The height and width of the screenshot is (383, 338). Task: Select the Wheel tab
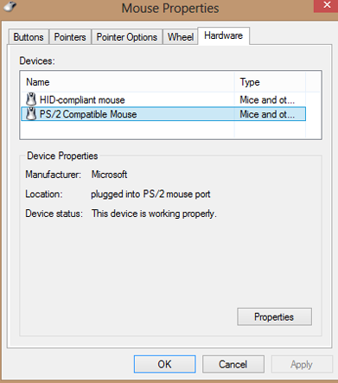(x=181, y=37)
